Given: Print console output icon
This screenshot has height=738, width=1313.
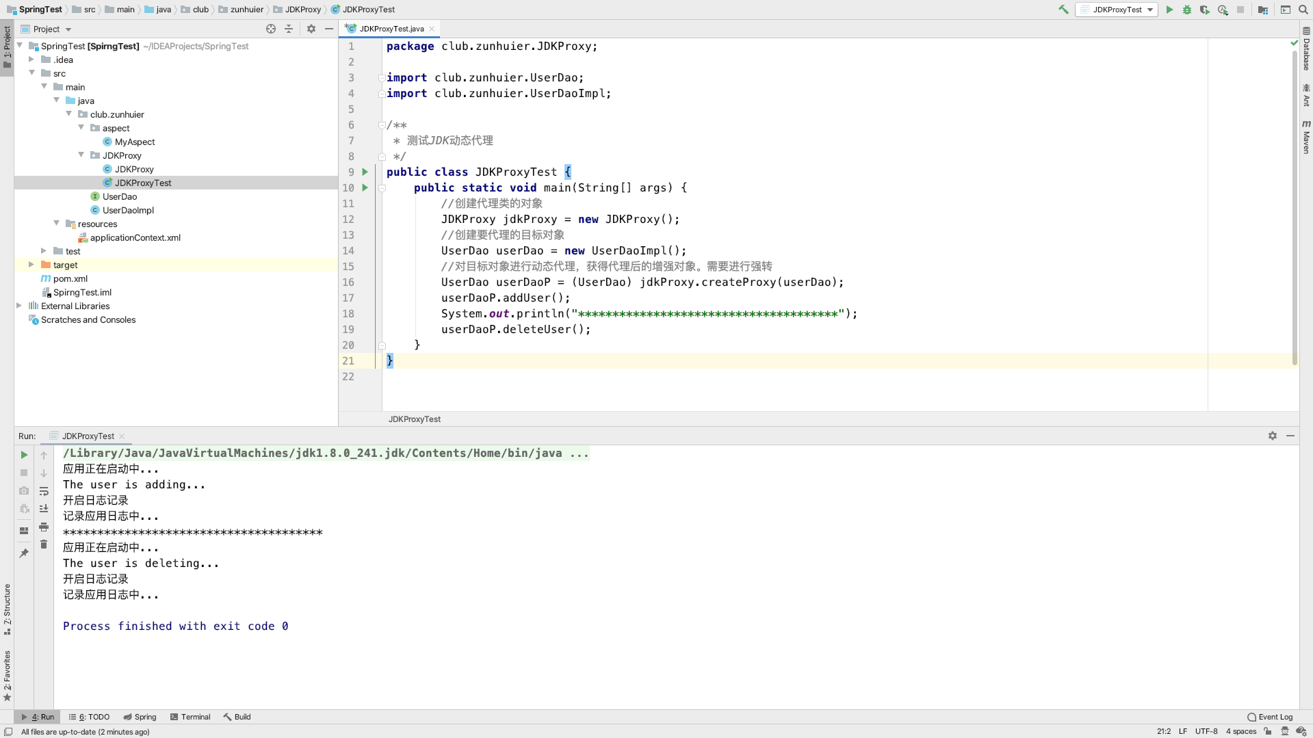Looking at the screenshot, I should pos(44,527).
